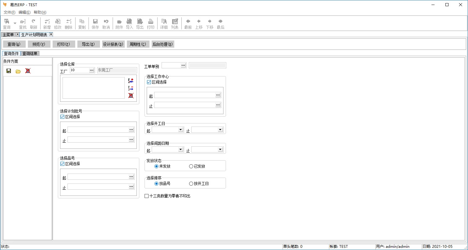Image resolution: width=468 pixels, height=250 pixels.
Task: Select the 已发放 radio button
Action: 191,166
